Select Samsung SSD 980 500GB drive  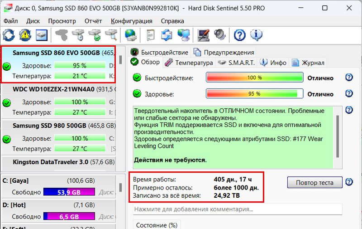(x=59, y=137)
